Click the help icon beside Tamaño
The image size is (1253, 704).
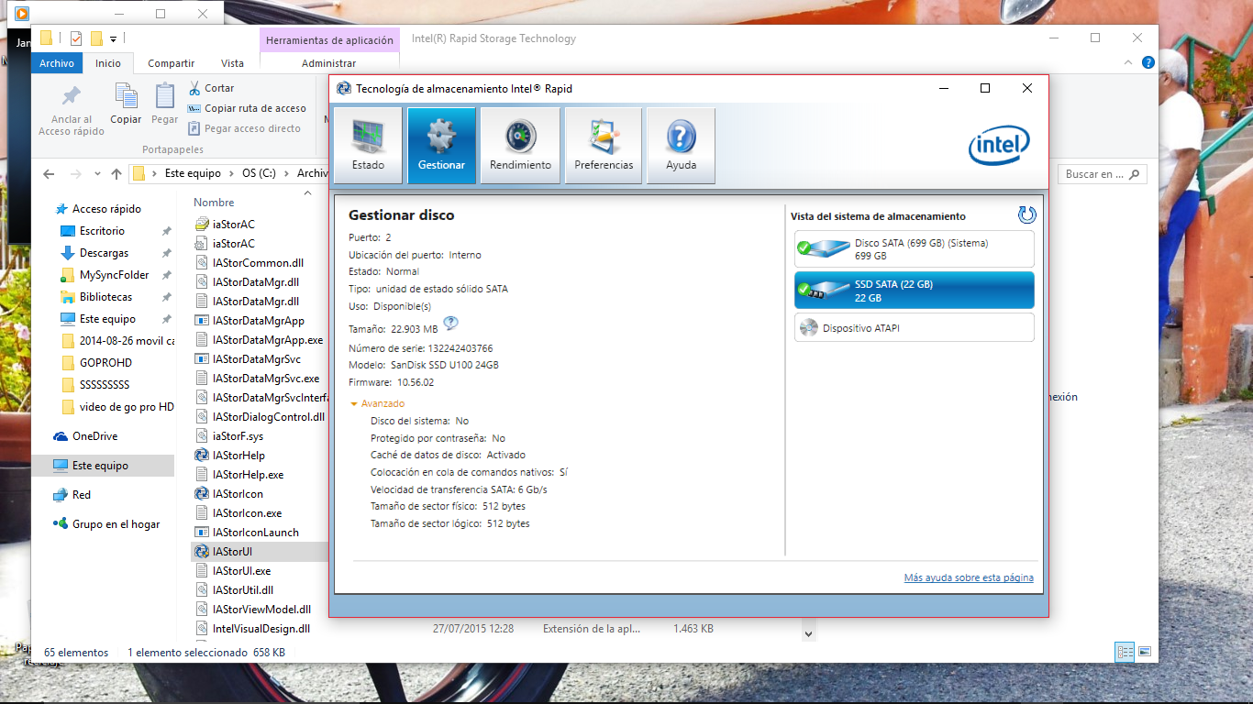[450, 323]
